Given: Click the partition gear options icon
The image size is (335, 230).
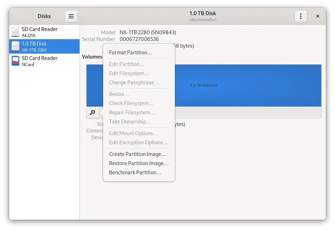Looking at the screenshot, I should pyautogui.click(x=93, y=112).
